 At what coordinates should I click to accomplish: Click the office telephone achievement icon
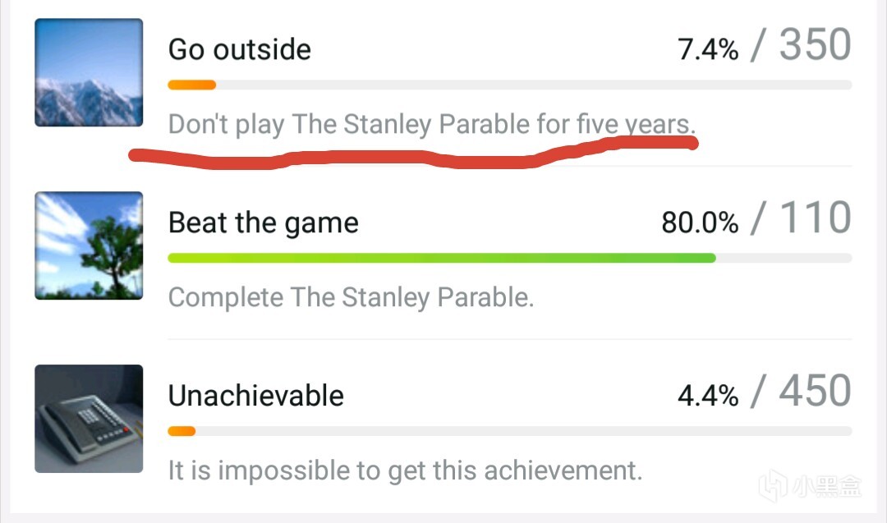(x=89, y=419)
